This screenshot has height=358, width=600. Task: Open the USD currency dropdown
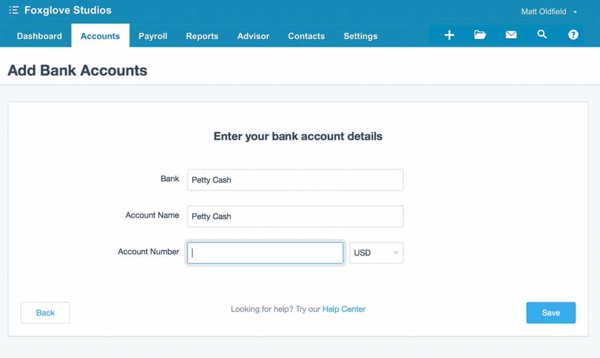click(376, 253)
